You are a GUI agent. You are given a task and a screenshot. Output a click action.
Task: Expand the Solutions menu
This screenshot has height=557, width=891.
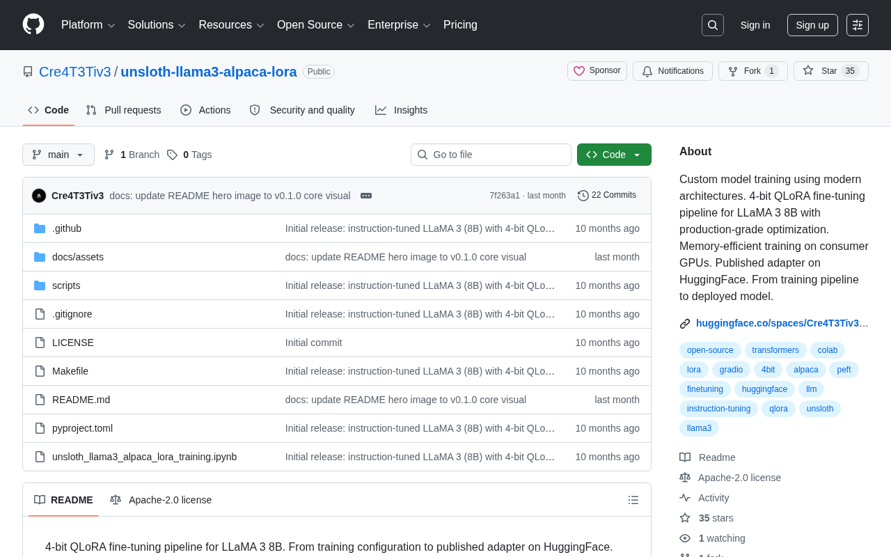coord(157,25)
